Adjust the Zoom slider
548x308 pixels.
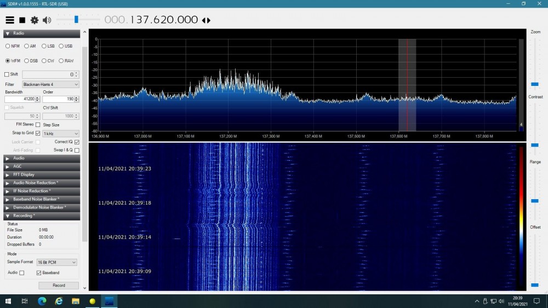pyautogui.click(x=535, y=84)
